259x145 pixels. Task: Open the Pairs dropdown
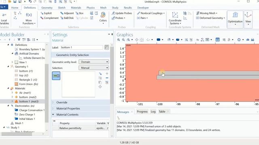pos(142,18)
